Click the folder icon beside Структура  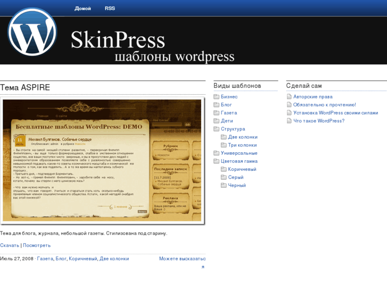(216, 129)
